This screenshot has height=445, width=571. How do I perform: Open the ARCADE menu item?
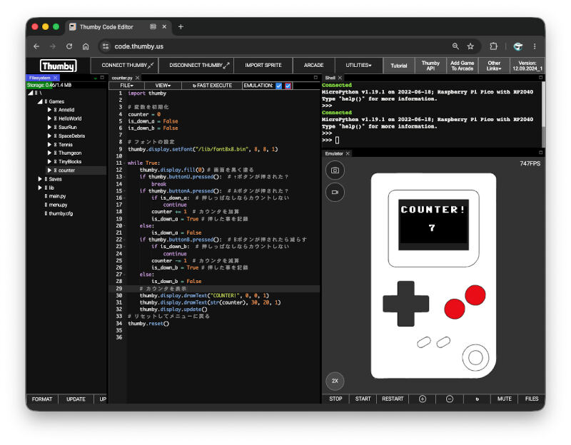tap(313, 66)
